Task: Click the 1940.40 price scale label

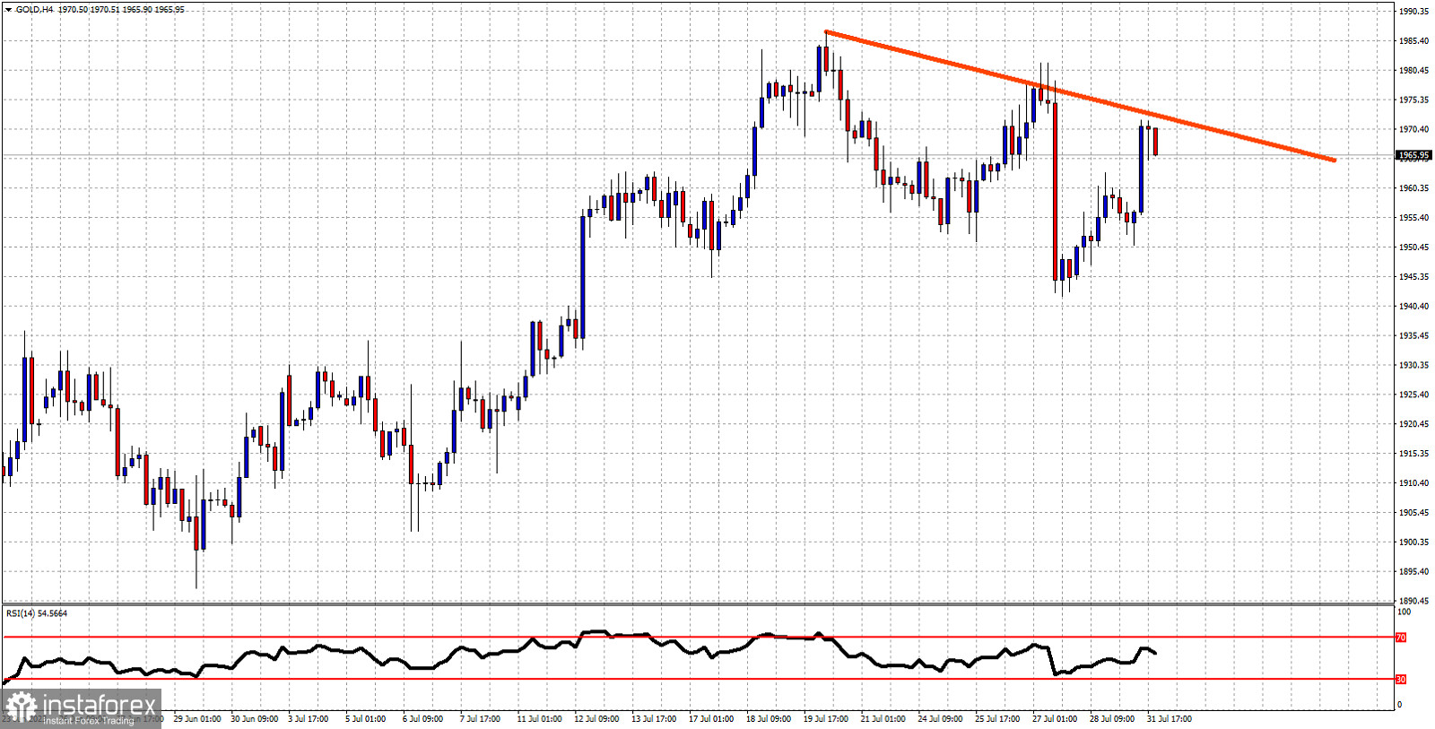Action: point(1414,307)
